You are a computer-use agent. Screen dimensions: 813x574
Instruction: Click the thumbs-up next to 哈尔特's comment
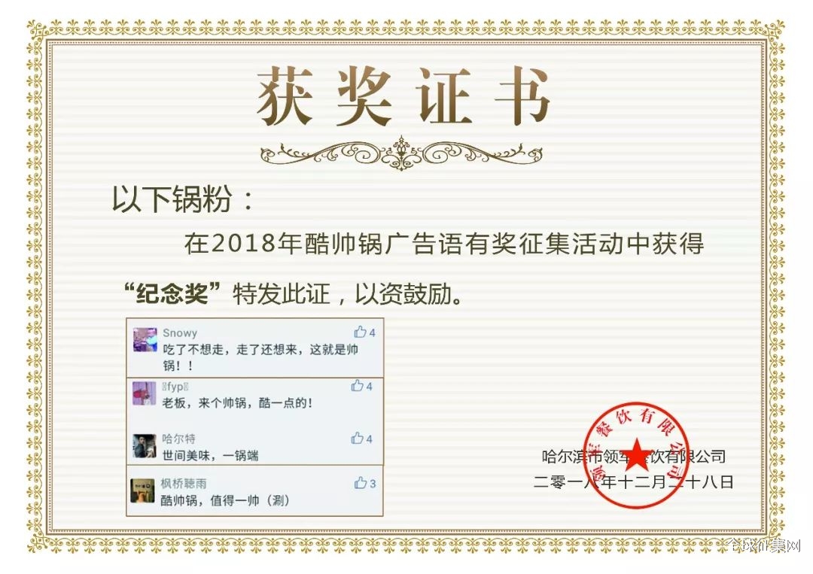358,439
